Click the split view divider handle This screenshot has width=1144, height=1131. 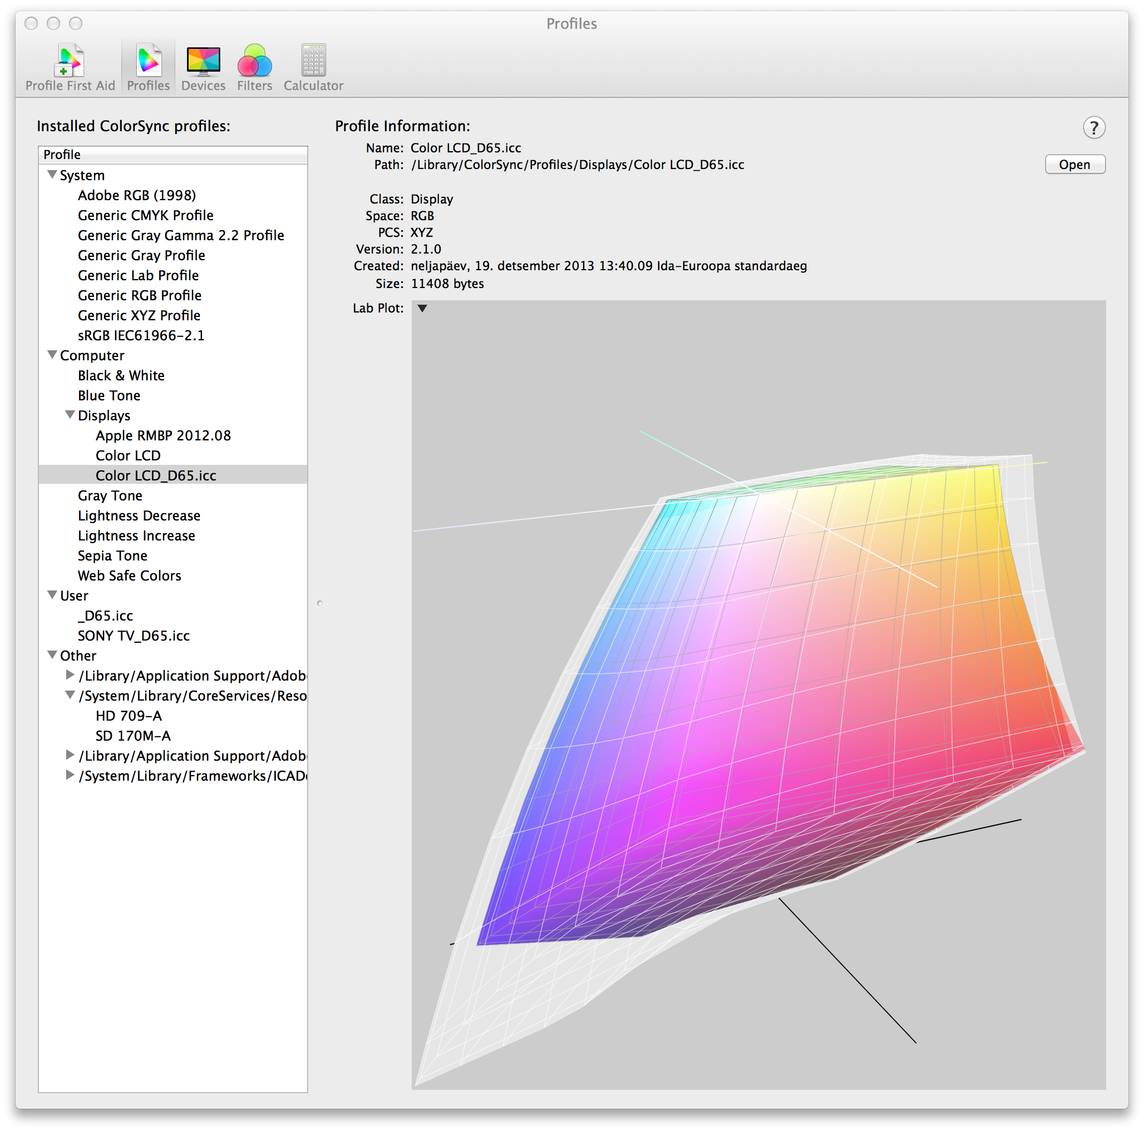coord(320,603)
